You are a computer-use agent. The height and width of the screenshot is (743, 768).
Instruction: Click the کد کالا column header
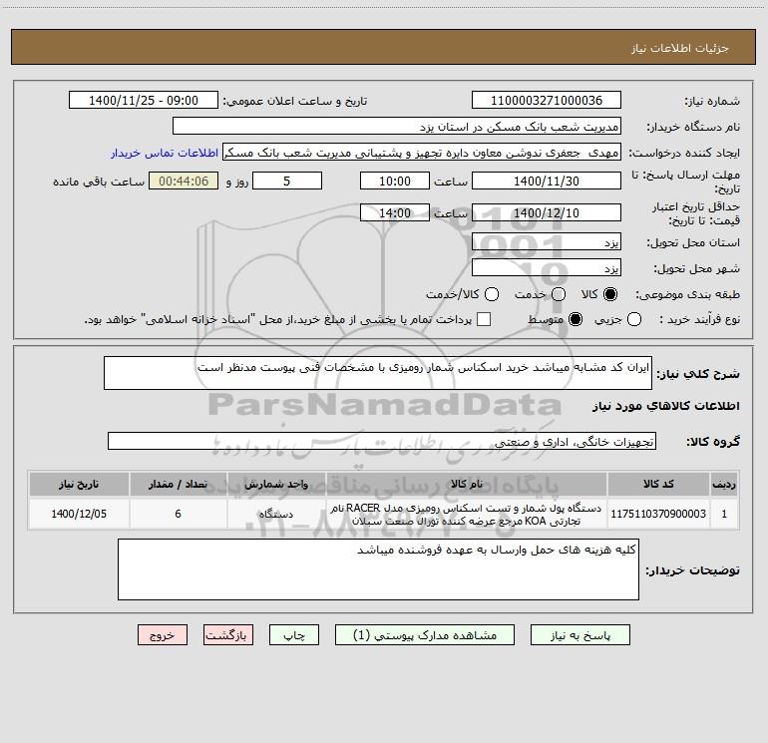[658, 484]
